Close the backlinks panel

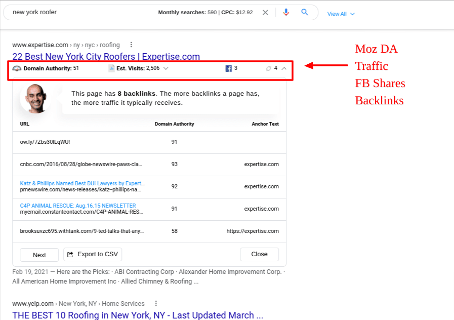click(260, 254)
